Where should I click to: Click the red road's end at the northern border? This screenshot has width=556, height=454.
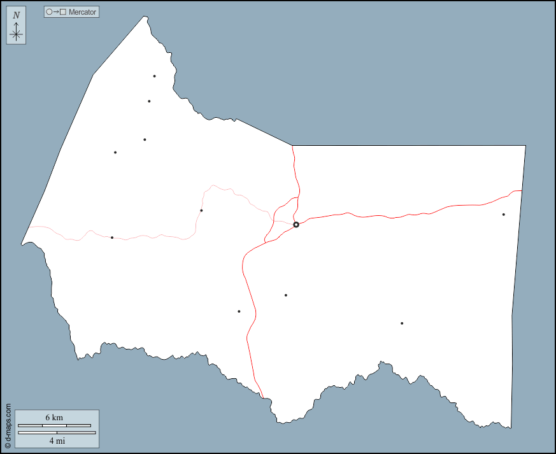tap(292, 147)
